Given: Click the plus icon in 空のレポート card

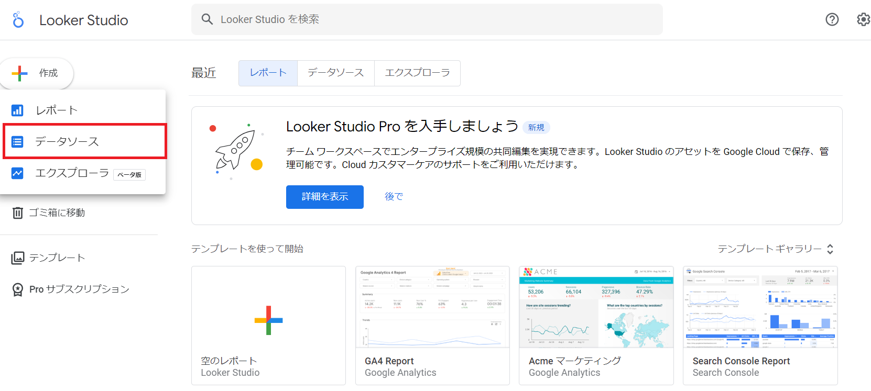Looking at the screenshot, I should [x=268, y=320].
